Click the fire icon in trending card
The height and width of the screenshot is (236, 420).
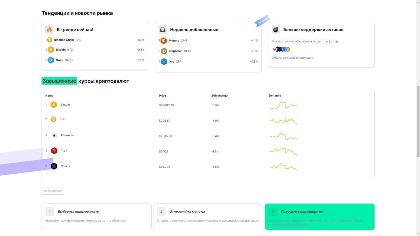coord(49,29)
